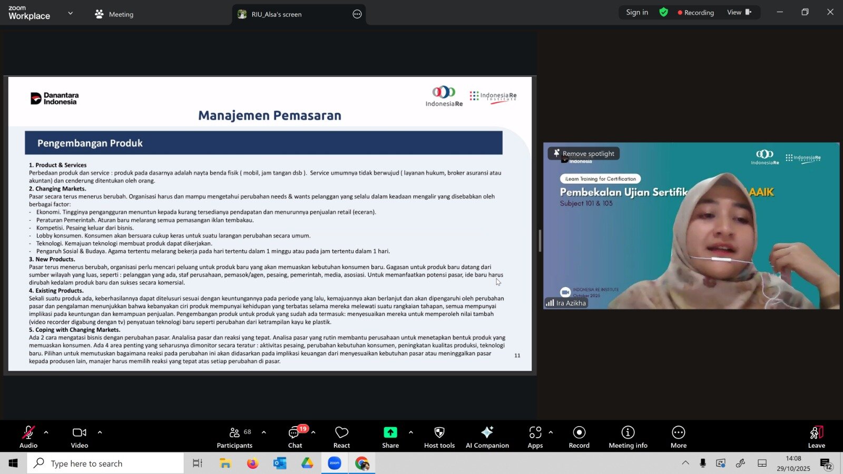The width and height of the screenshot is (843, 474).
Task: Select the RIU_Alsa's screen tab
Action: pos(276,14)
